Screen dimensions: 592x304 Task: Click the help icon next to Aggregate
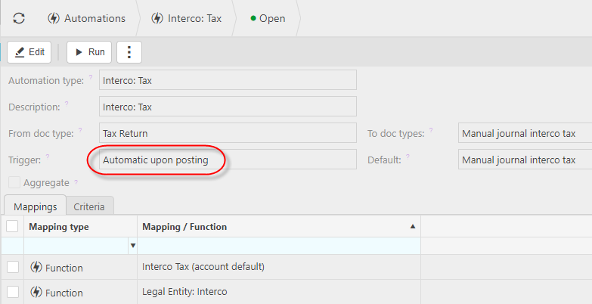(x=76, y=182)
